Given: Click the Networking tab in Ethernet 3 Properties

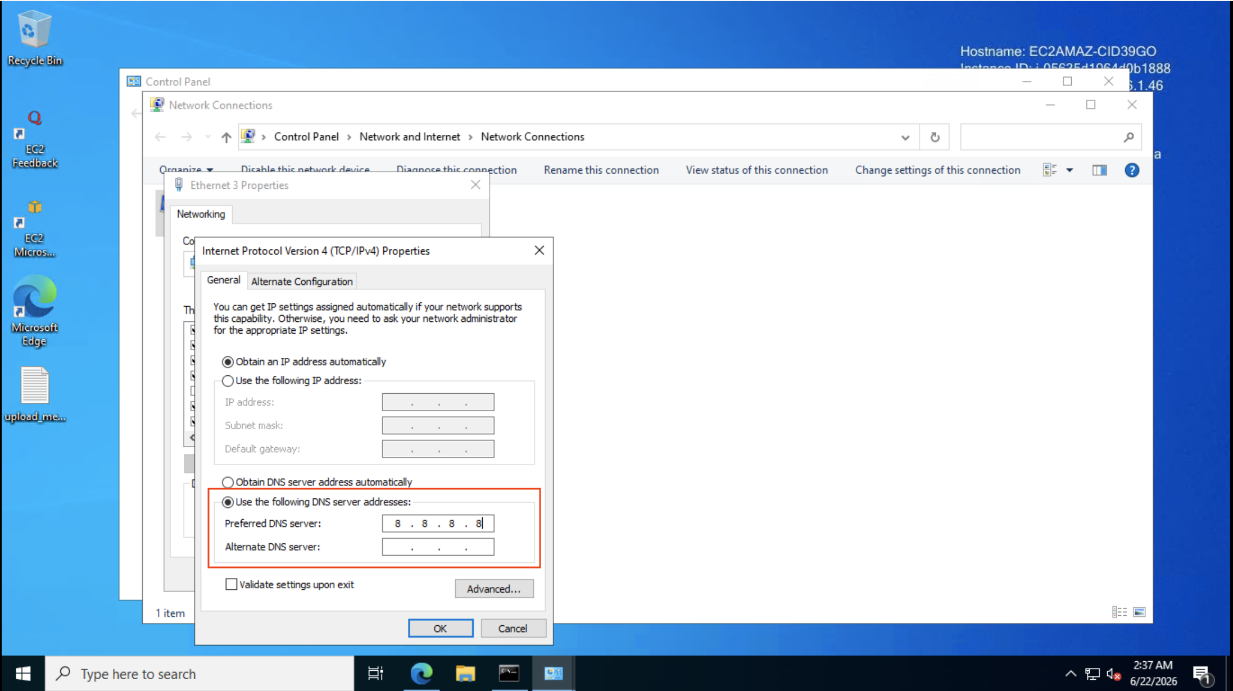Looking at the screenshot, I should point(201,214).
